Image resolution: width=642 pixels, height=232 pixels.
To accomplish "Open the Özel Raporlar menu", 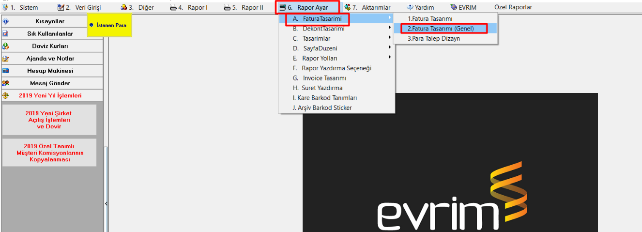I will click(513, 7).
